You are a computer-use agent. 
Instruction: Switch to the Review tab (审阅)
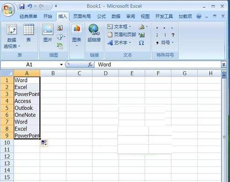[x=130, y=16]
